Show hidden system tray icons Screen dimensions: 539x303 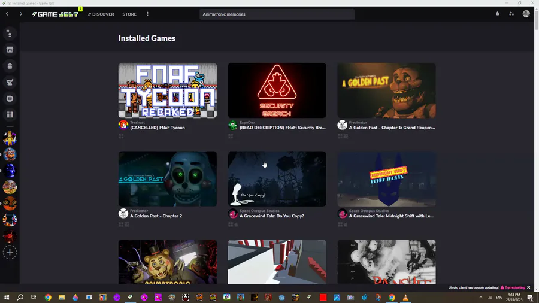[481, 298]
